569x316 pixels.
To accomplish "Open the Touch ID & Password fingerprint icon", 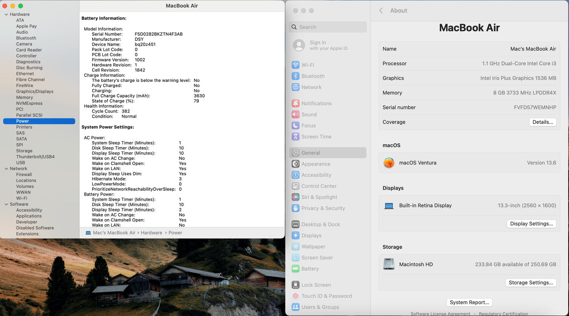I will [295, 296].
